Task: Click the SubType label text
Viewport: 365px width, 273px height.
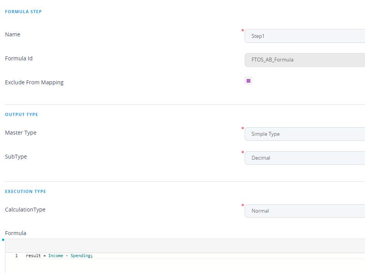Action: coord(16,157)
